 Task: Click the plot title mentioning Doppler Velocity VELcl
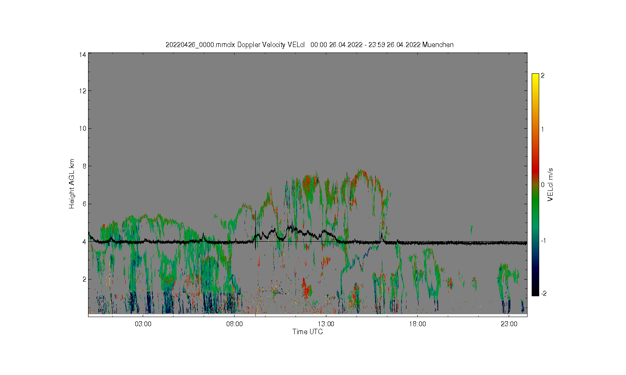[x=309, y=45]
